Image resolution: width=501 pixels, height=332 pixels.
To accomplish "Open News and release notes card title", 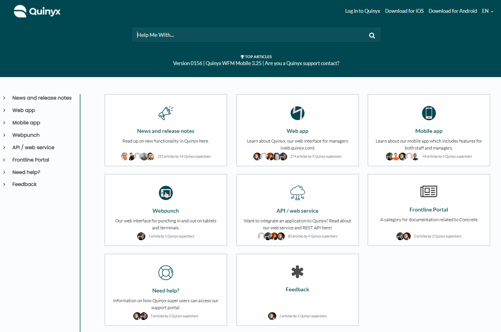I will [x=166, y=131].
